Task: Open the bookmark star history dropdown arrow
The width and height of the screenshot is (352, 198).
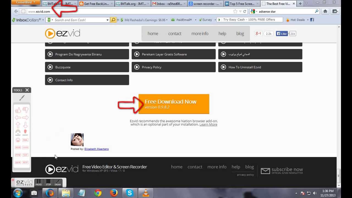Action: 240,12
